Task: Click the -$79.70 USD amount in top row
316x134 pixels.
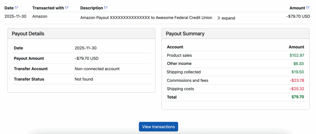Action: click(x=298, y=16)
